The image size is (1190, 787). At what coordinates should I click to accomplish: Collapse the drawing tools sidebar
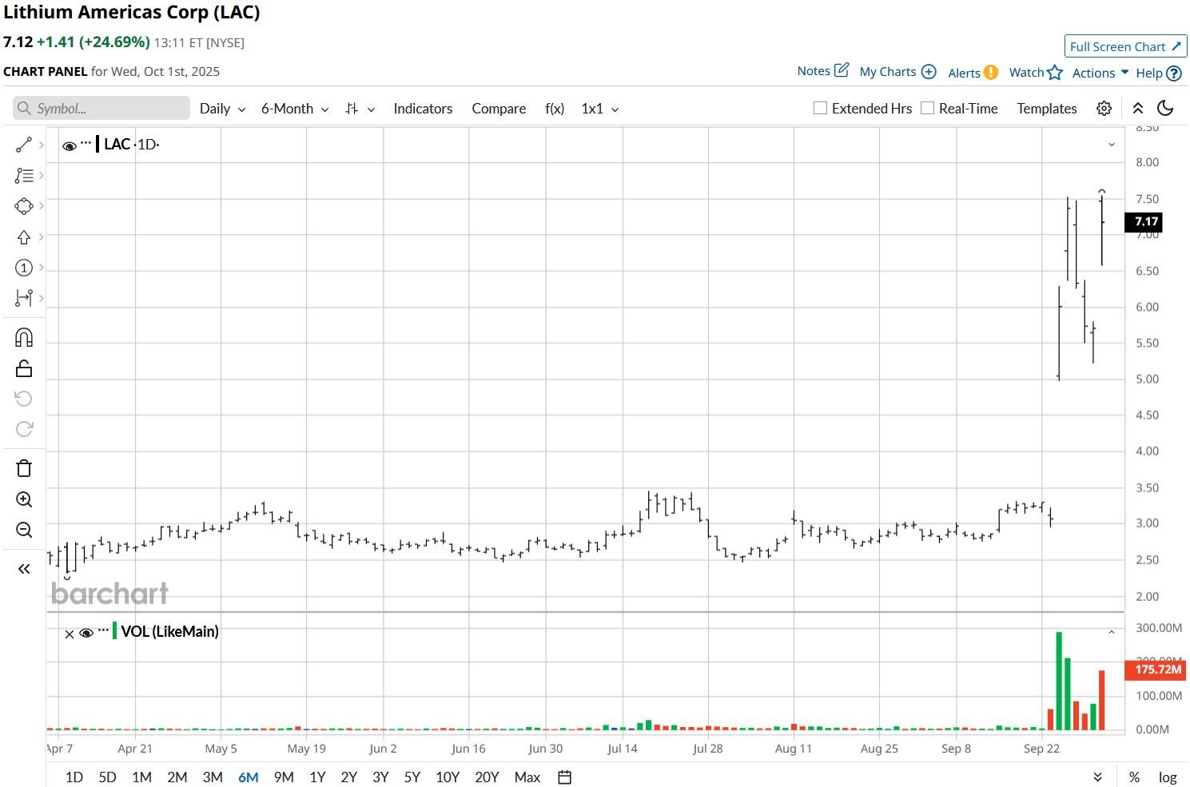coord(24,569)
